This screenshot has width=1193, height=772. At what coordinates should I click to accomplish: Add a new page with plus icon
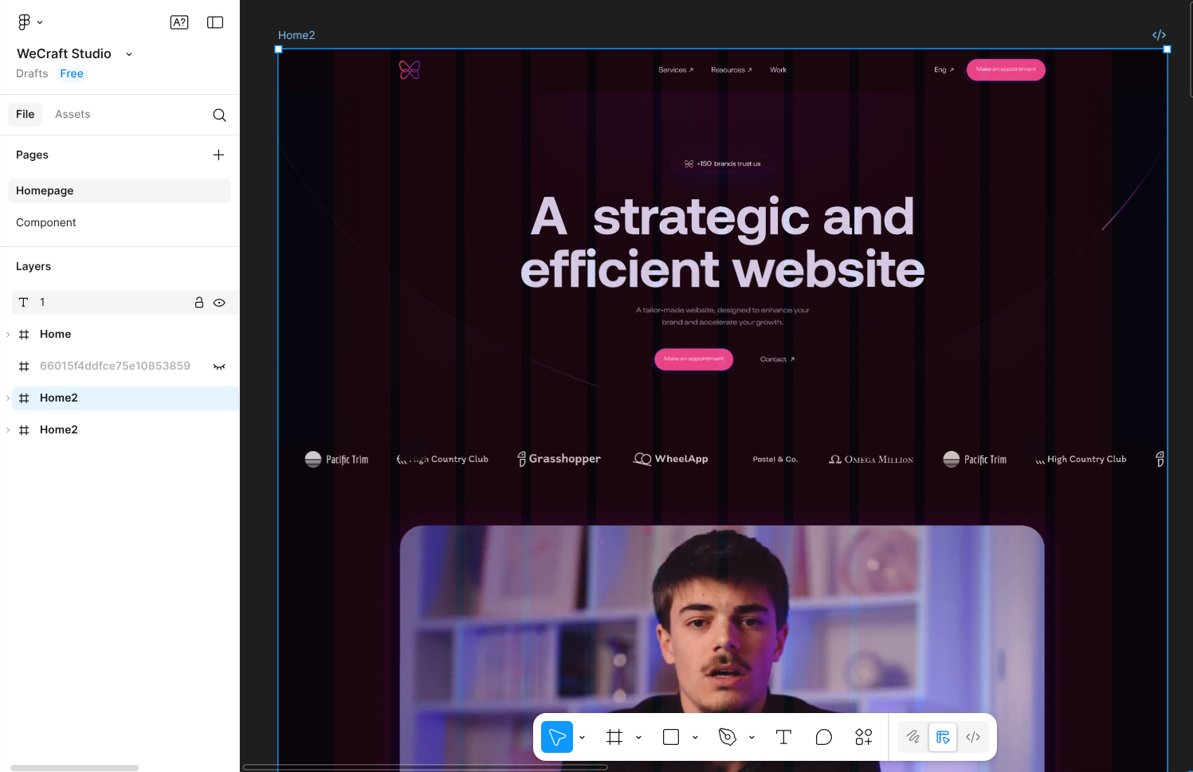(x=218, y=155)
